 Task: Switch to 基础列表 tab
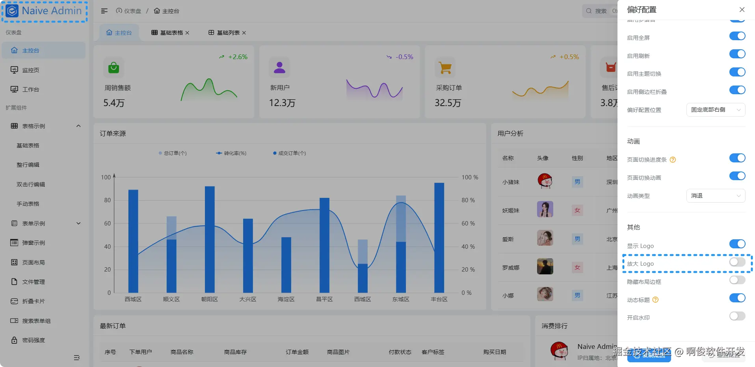pyautogui.click(x=227, y=33)
